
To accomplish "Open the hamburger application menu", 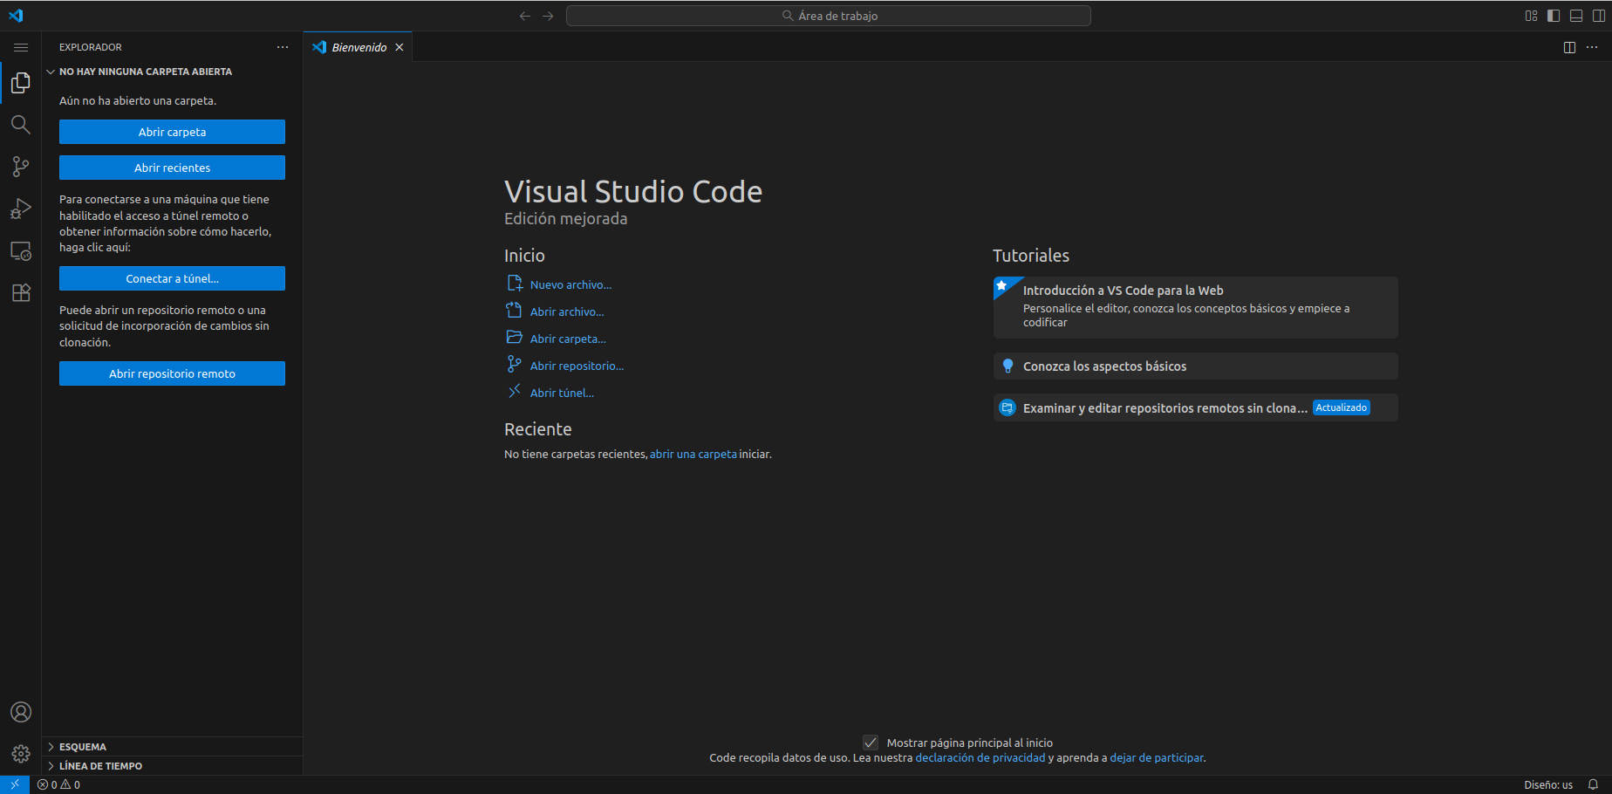I will tap(21, 47).
